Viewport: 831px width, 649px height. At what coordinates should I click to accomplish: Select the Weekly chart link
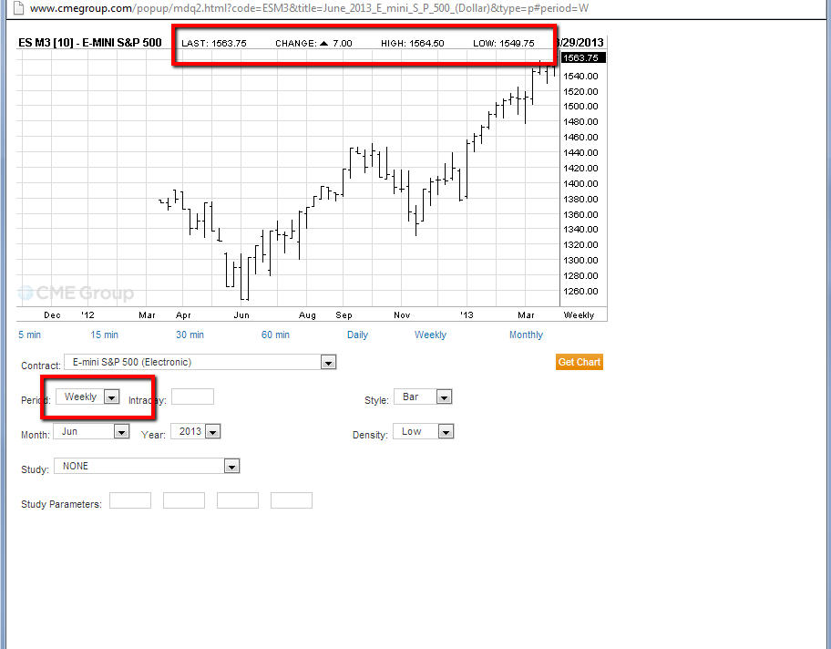pos(430,335)
